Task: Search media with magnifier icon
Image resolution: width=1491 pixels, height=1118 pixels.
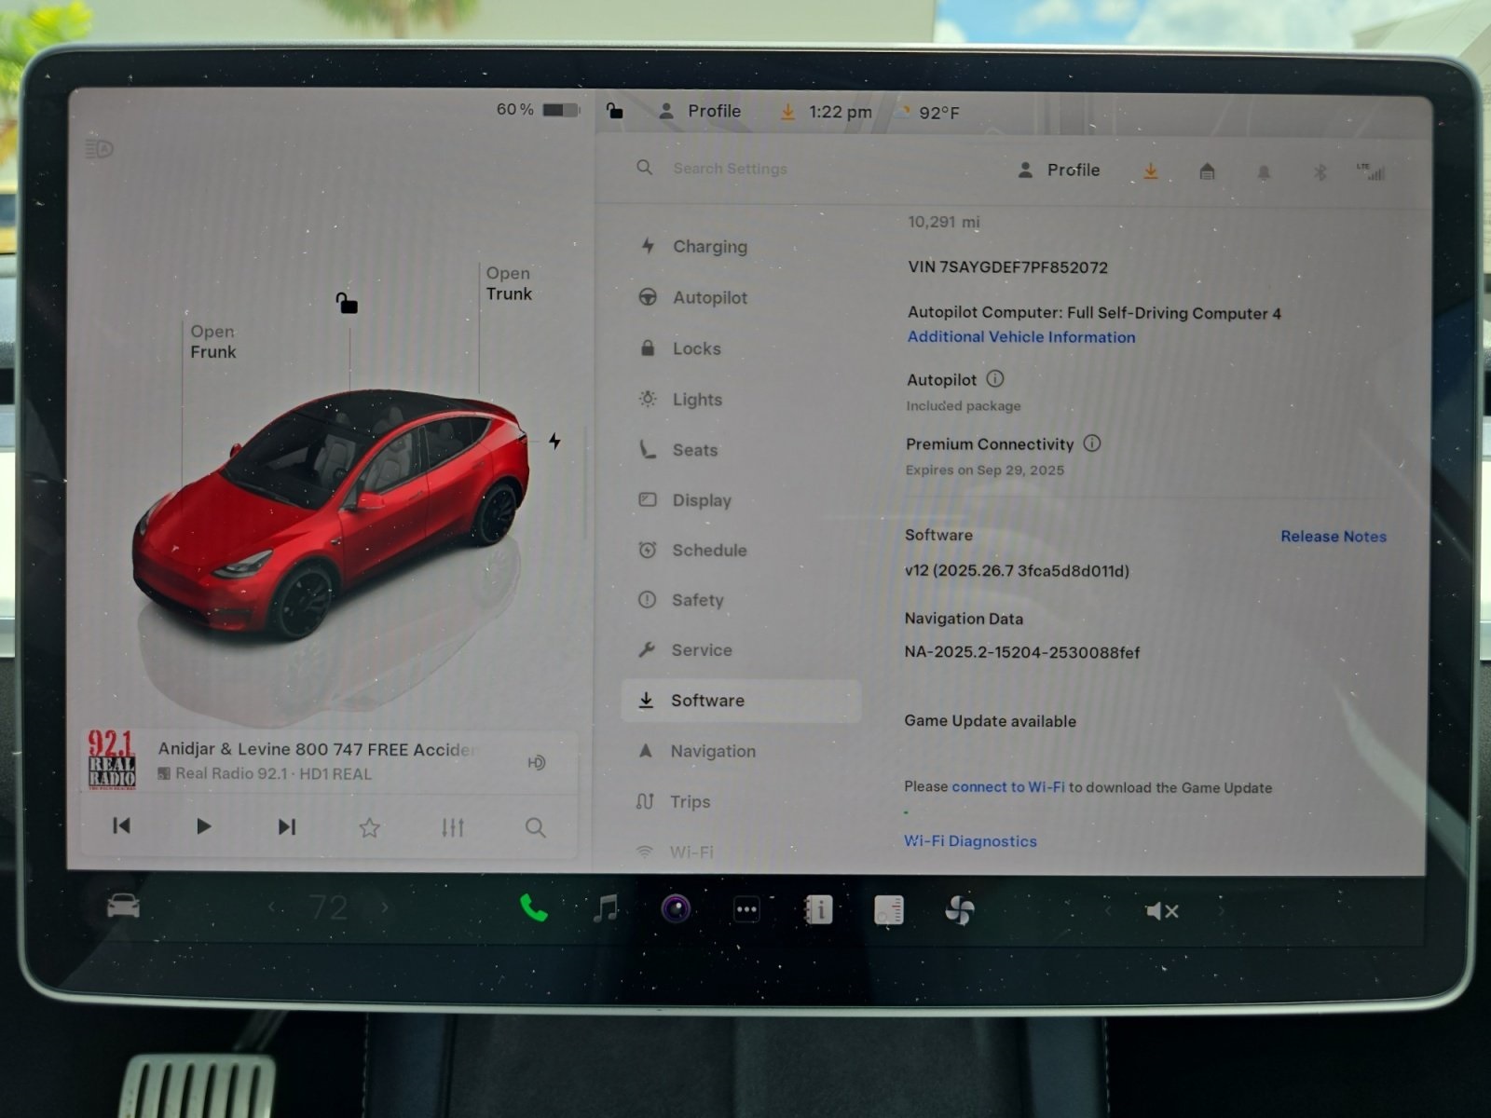Action: pos(536,827)
